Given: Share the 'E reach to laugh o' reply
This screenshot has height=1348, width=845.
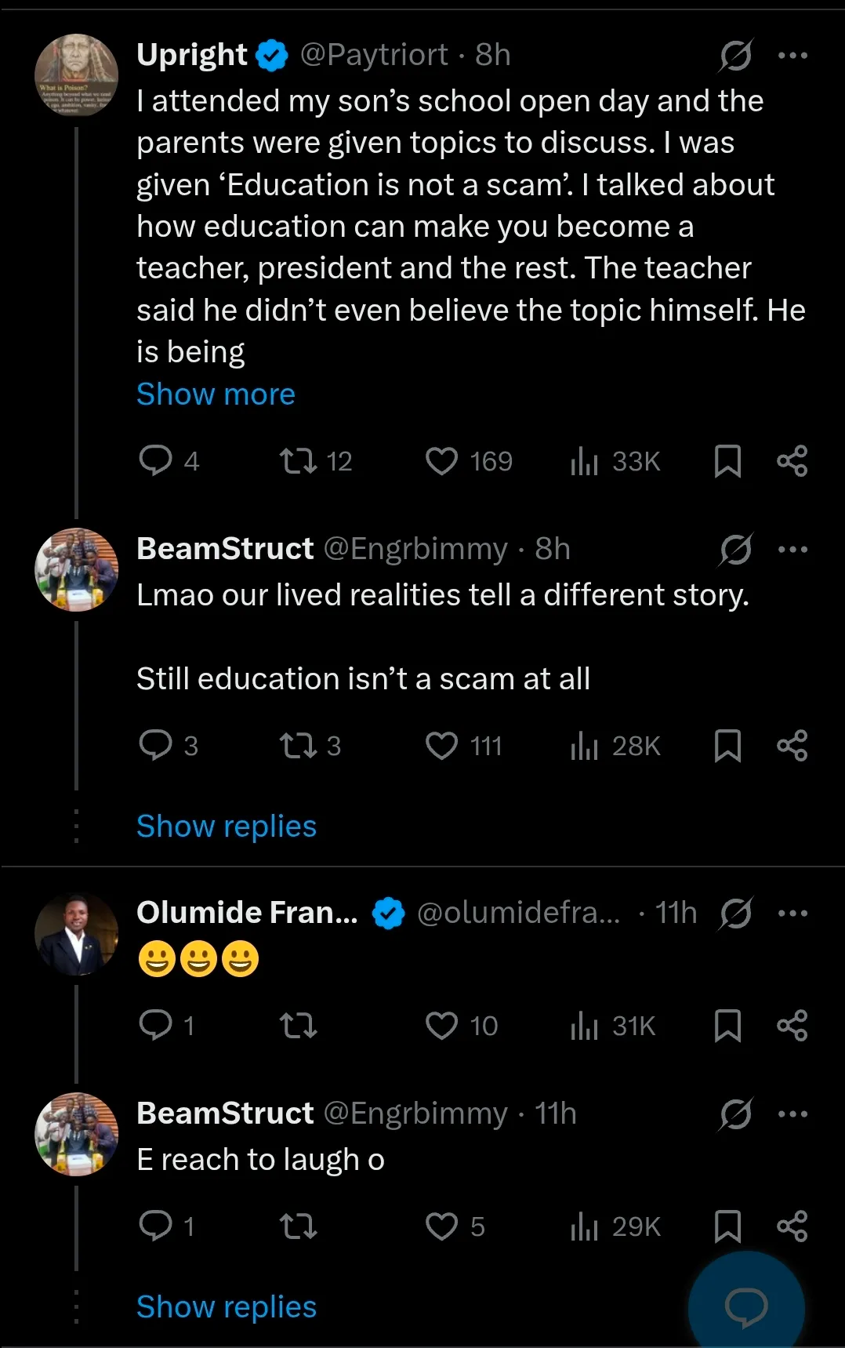Looking at the screenshot, I should point(792,1226).
